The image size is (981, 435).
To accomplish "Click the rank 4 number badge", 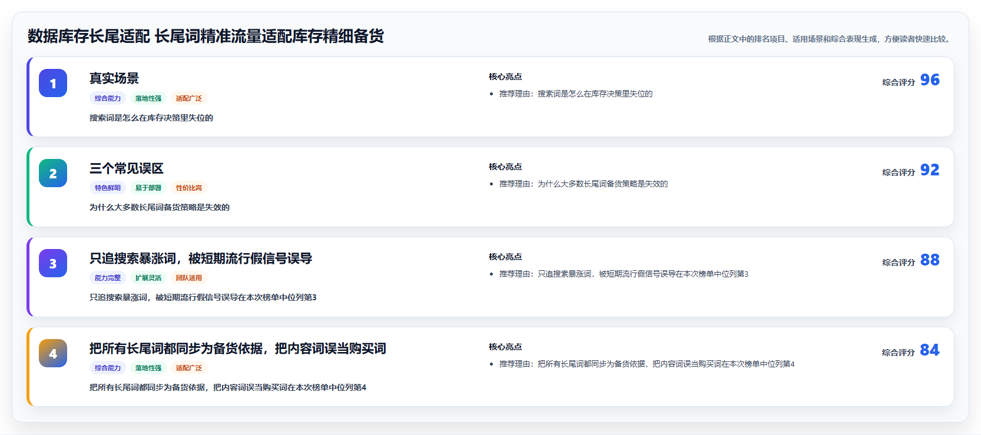I will (53, 353).
